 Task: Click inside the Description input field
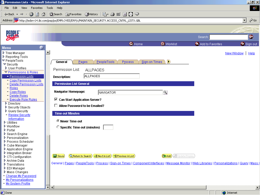point(111,76)
